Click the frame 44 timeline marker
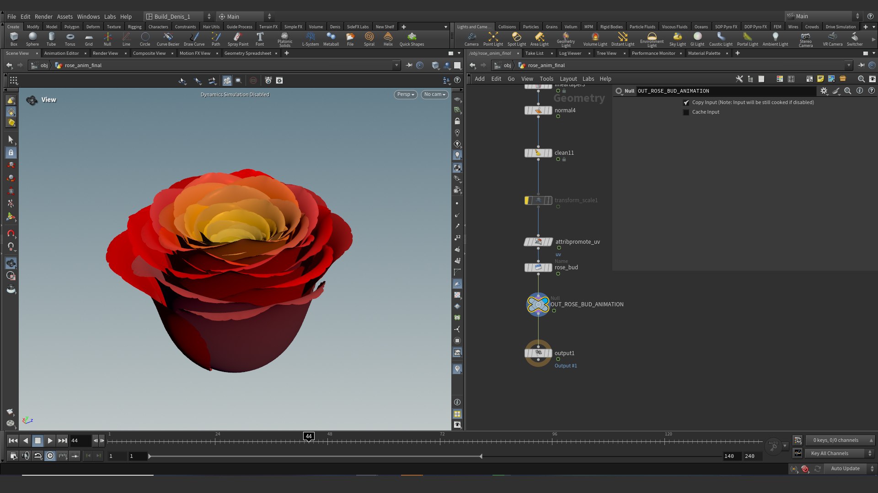The width and height of the screenshot is (878, 493). (x=309, y=436)
